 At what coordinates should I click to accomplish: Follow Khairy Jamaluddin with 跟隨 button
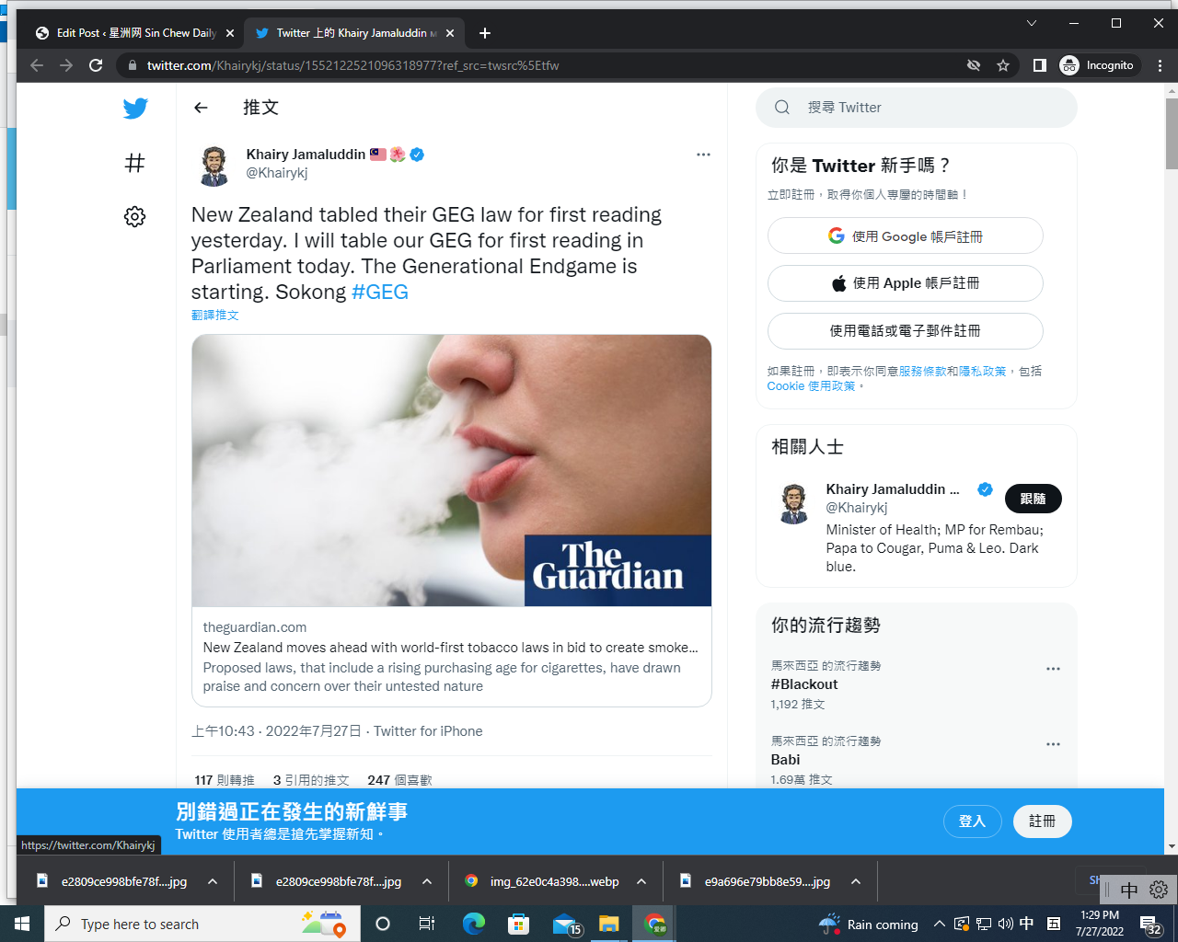pos(1033,499)
